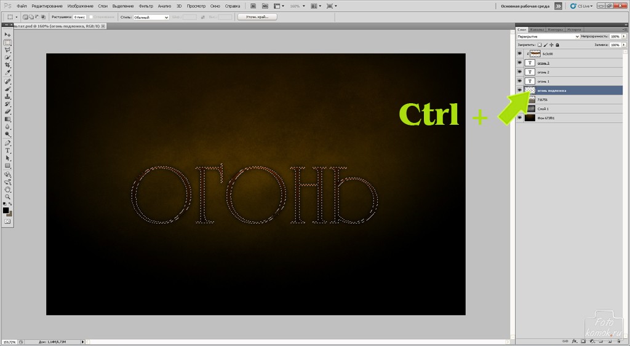Open the Layers panel options menu
630x346 pixels.
pyautogui.click(x=624, y=29)
